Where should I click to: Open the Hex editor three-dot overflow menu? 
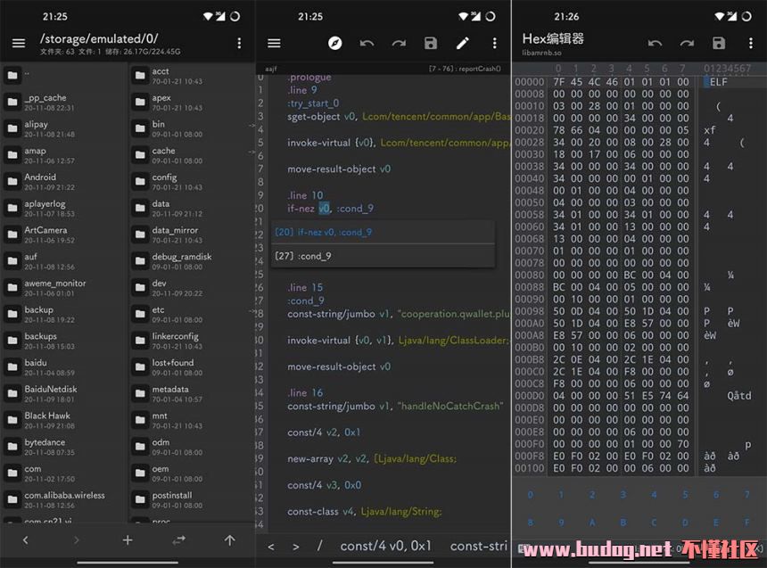click(x=750, y=43)
